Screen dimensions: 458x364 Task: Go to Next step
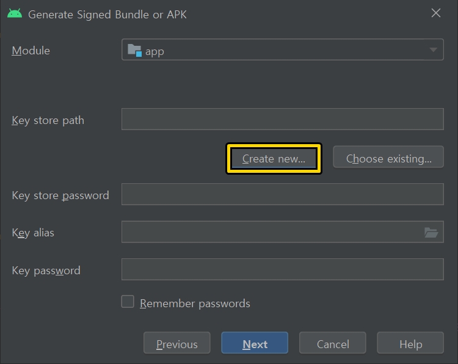(x=255, y=343)
